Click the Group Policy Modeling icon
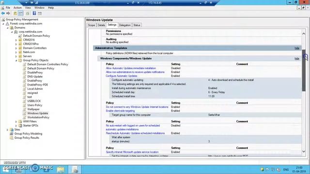Image resolution: width=310 pixels, height=174 pixels. (x=12, y=133)
